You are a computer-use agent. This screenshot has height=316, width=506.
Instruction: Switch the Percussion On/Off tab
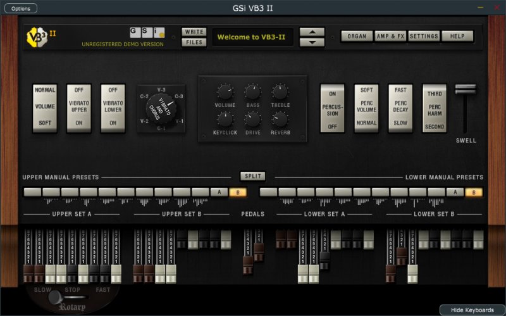332,108
